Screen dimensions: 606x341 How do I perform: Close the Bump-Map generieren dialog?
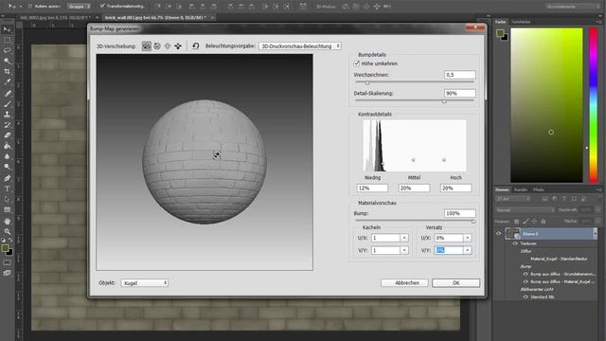475,27
